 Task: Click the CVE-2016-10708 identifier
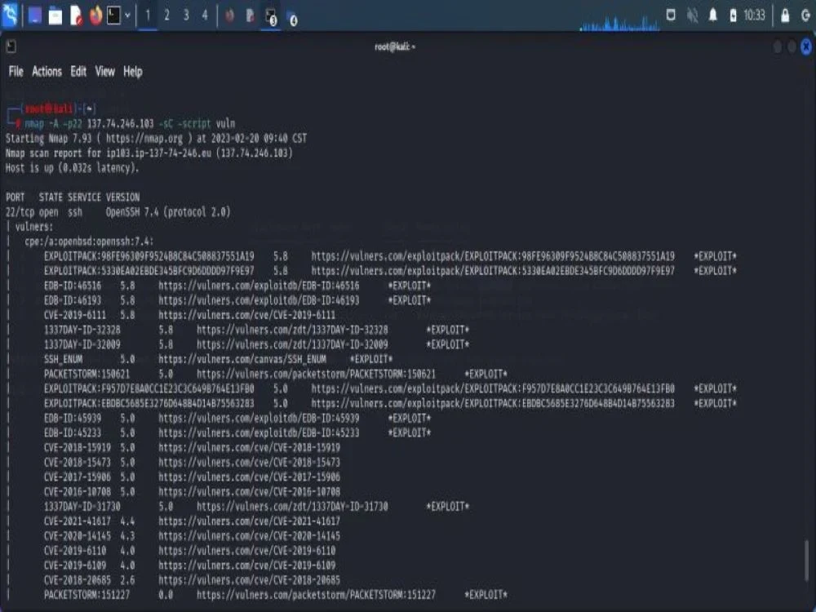[77, 491]
